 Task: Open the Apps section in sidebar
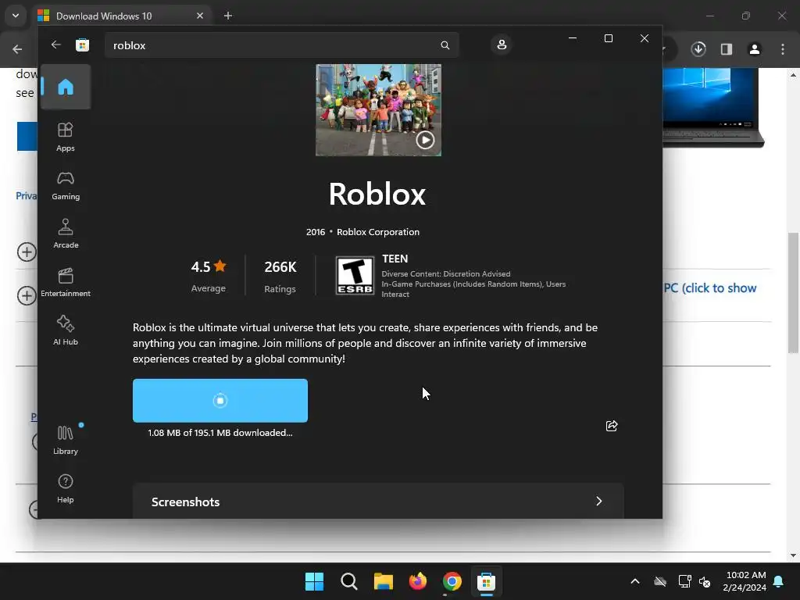click(x=66, y=137)
